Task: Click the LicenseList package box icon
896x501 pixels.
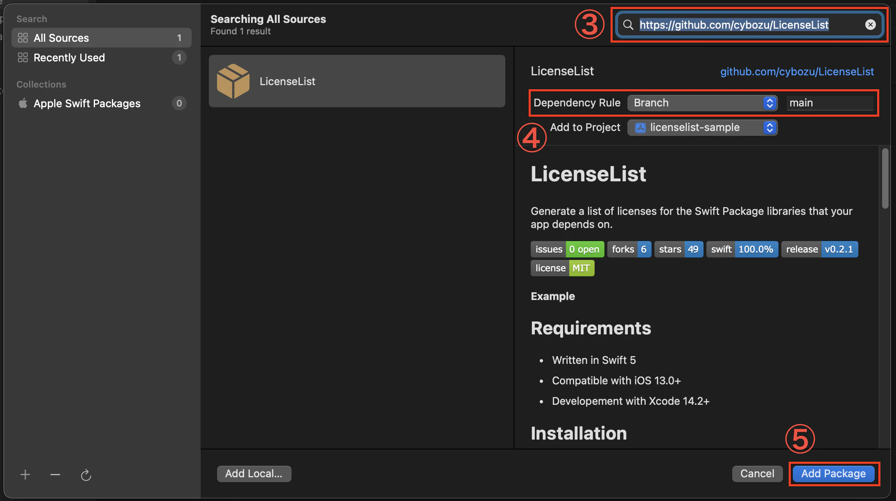Action: pos(233,81)
